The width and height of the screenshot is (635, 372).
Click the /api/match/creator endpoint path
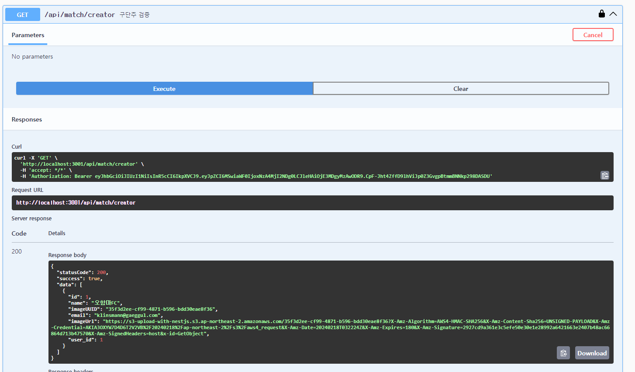tap(79, 14)
